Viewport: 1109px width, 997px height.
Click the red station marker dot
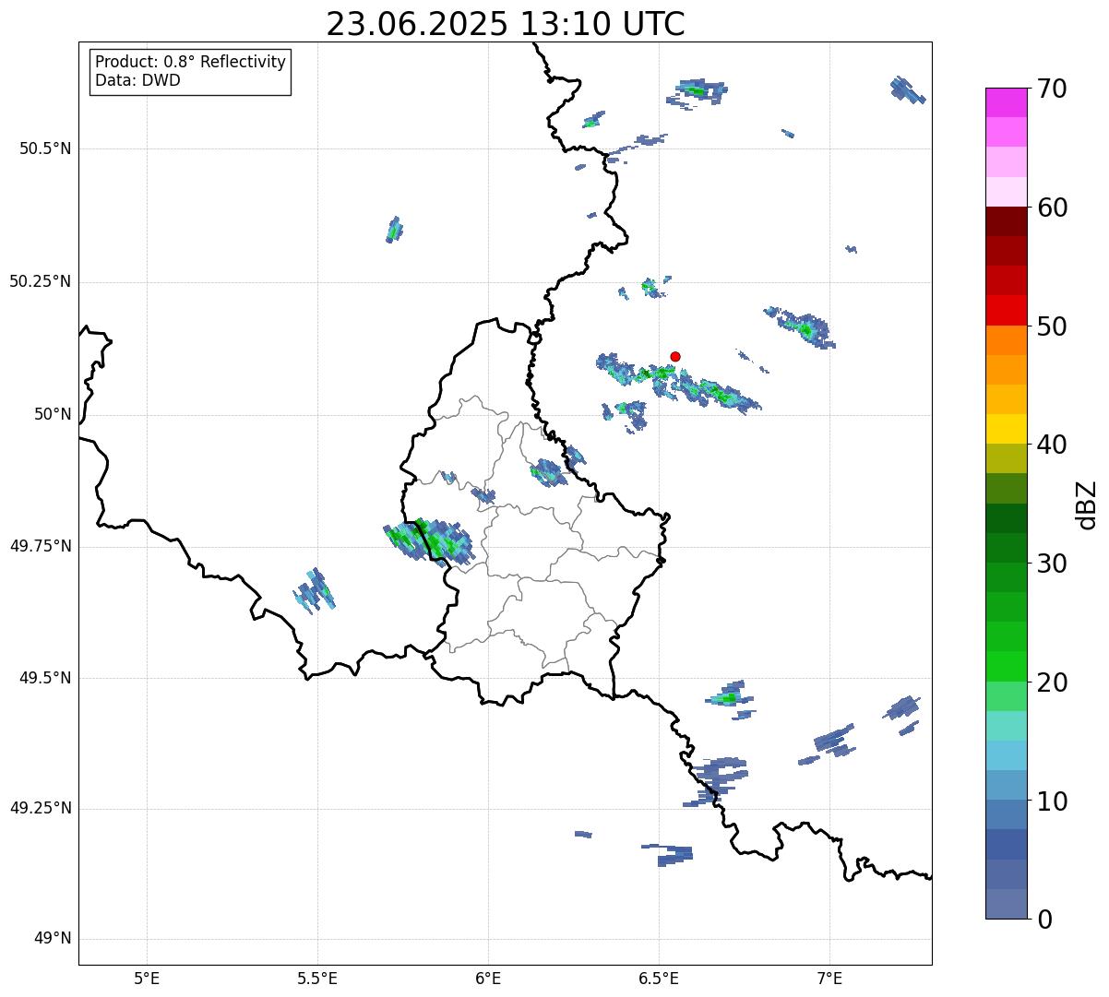[674, 356]
